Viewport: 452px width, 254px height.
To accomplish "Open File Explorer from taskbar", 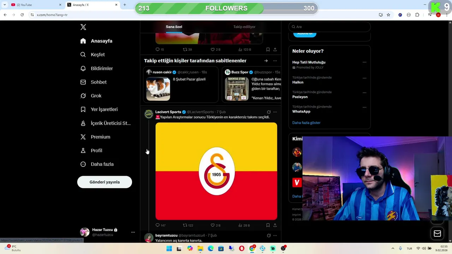I will pyautogui.click(x=200, y=249).
